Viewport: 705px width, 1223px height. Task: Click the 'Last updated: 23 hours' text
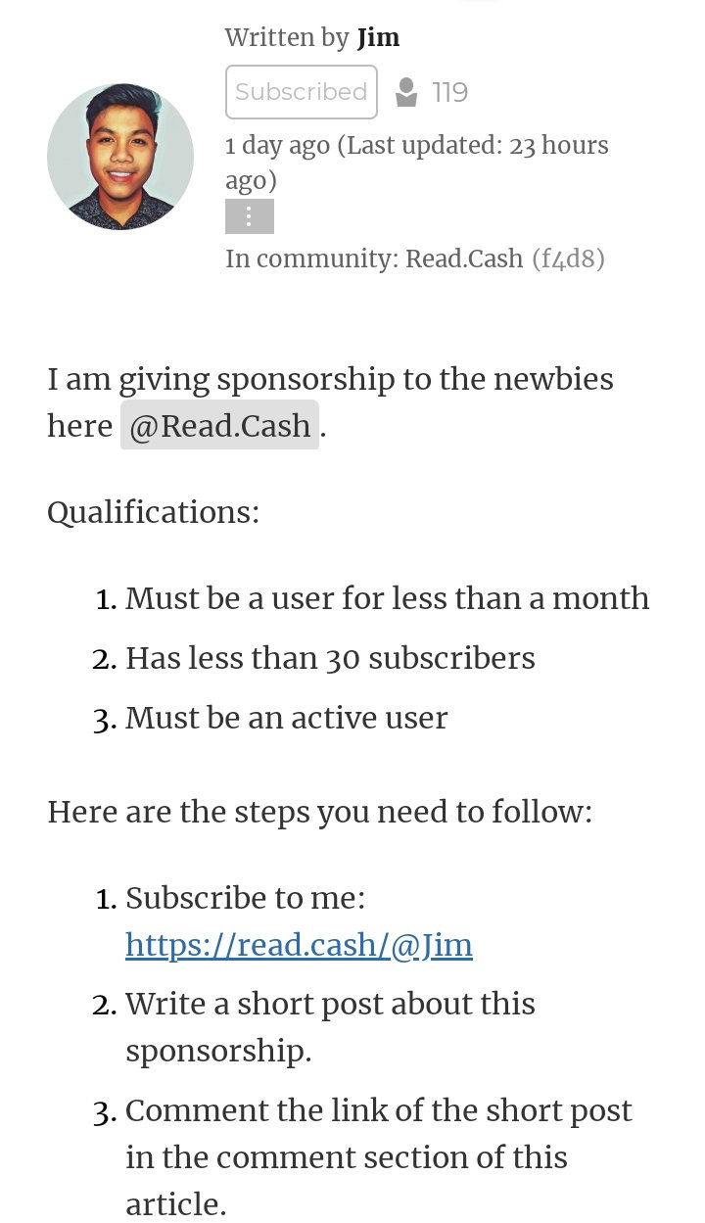click(478, 146)
